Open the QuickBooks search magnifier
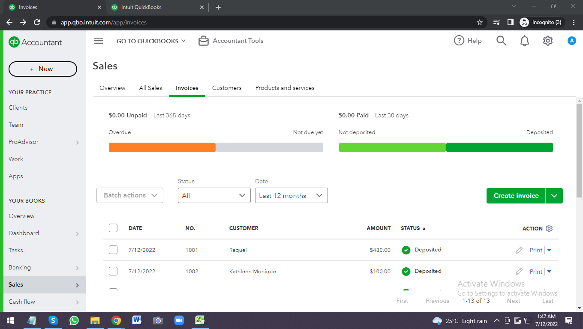The image size is (583, 329). (502, 41)
